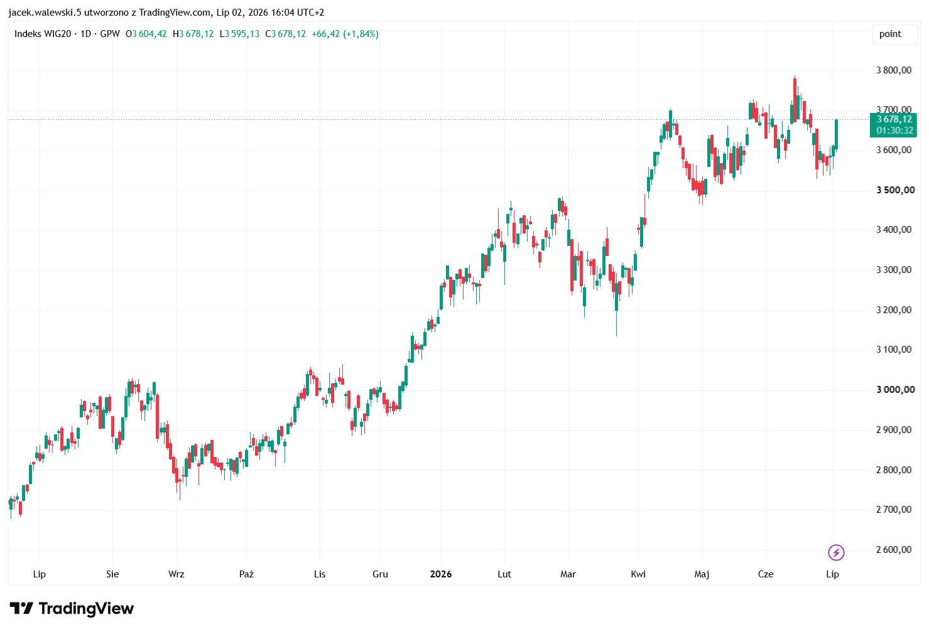929x632 pixels.
Task: Click the 2 600,00 price axis label
Action: click(x=894, y=550)
